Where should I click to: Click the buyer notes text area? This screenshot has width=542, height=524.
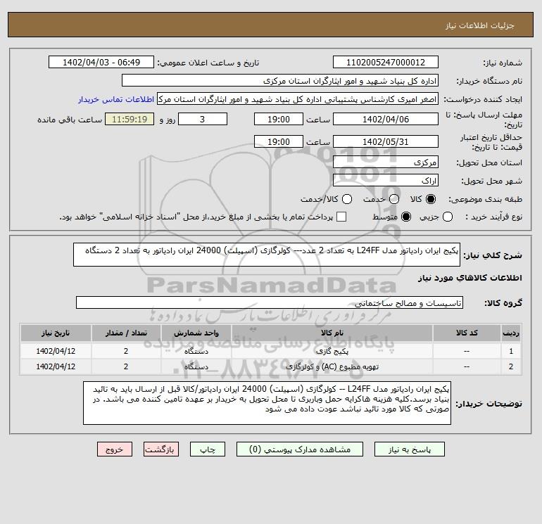click(267, 403)
